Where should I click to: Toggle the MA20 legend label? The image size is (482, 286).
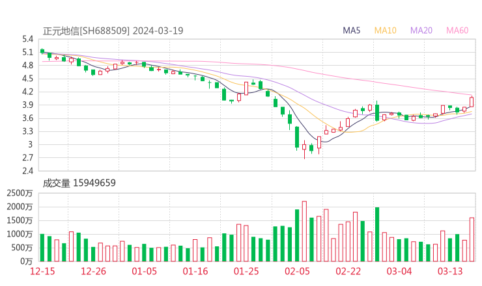tap(422, 31)
